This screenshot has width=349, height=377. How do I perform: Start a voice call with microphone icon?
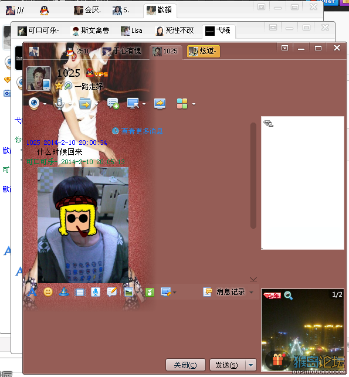(59, 104)
